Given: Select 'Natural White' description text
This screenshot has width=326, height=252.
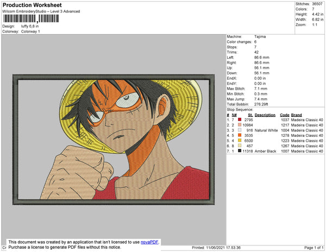Looking at the screenshot, I should coord(266,130).
